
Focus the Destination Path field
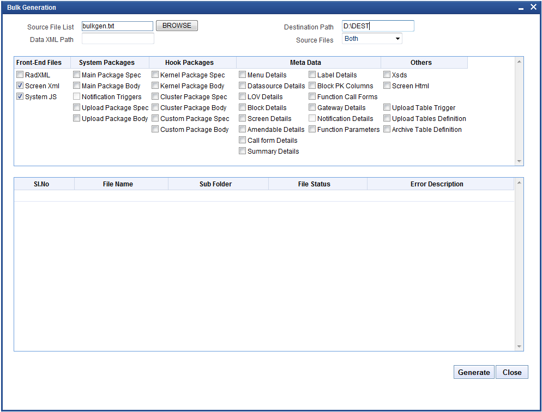(378, 26)
